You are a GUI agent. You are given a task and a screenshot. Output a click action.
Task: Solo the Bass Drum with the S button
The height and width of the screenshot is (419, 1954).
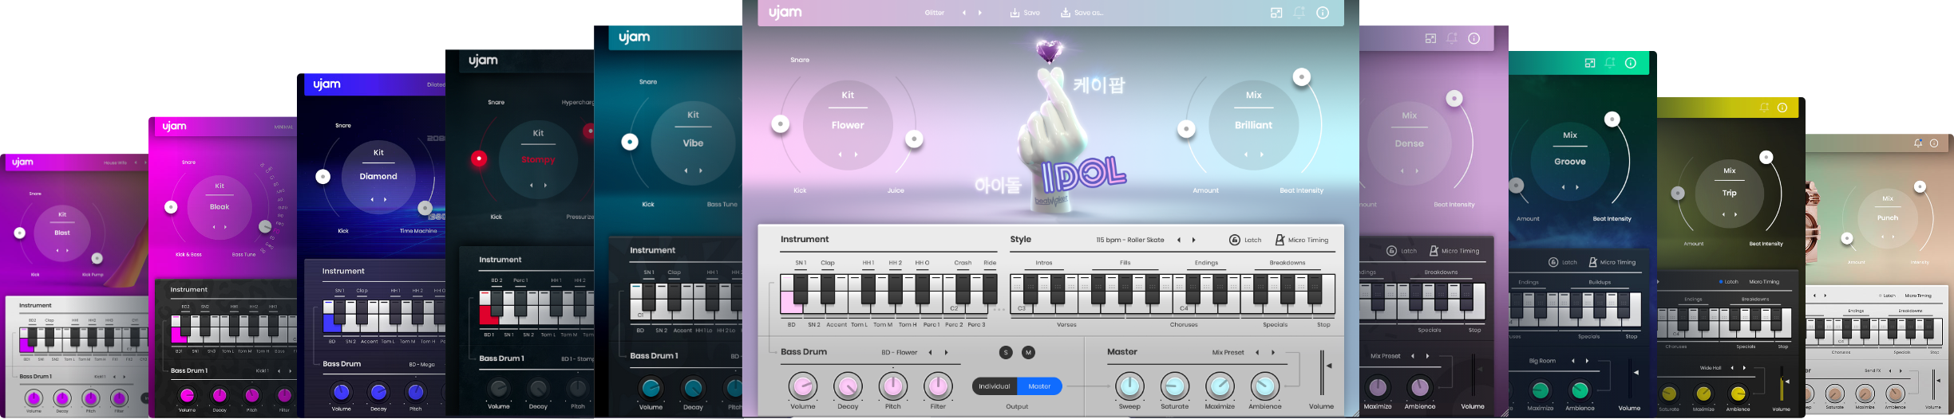[x=1006, y=352]
